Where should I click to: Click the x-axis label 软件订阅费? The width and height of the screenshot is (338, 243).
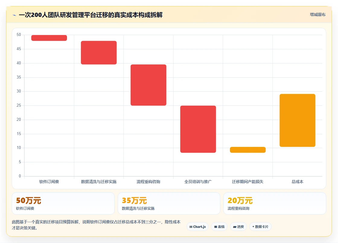pyautogui.click(x=49, y=182)
